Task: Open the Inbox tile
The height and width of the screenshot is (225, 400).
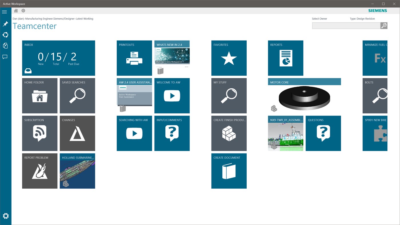Action: pos(58,58)
